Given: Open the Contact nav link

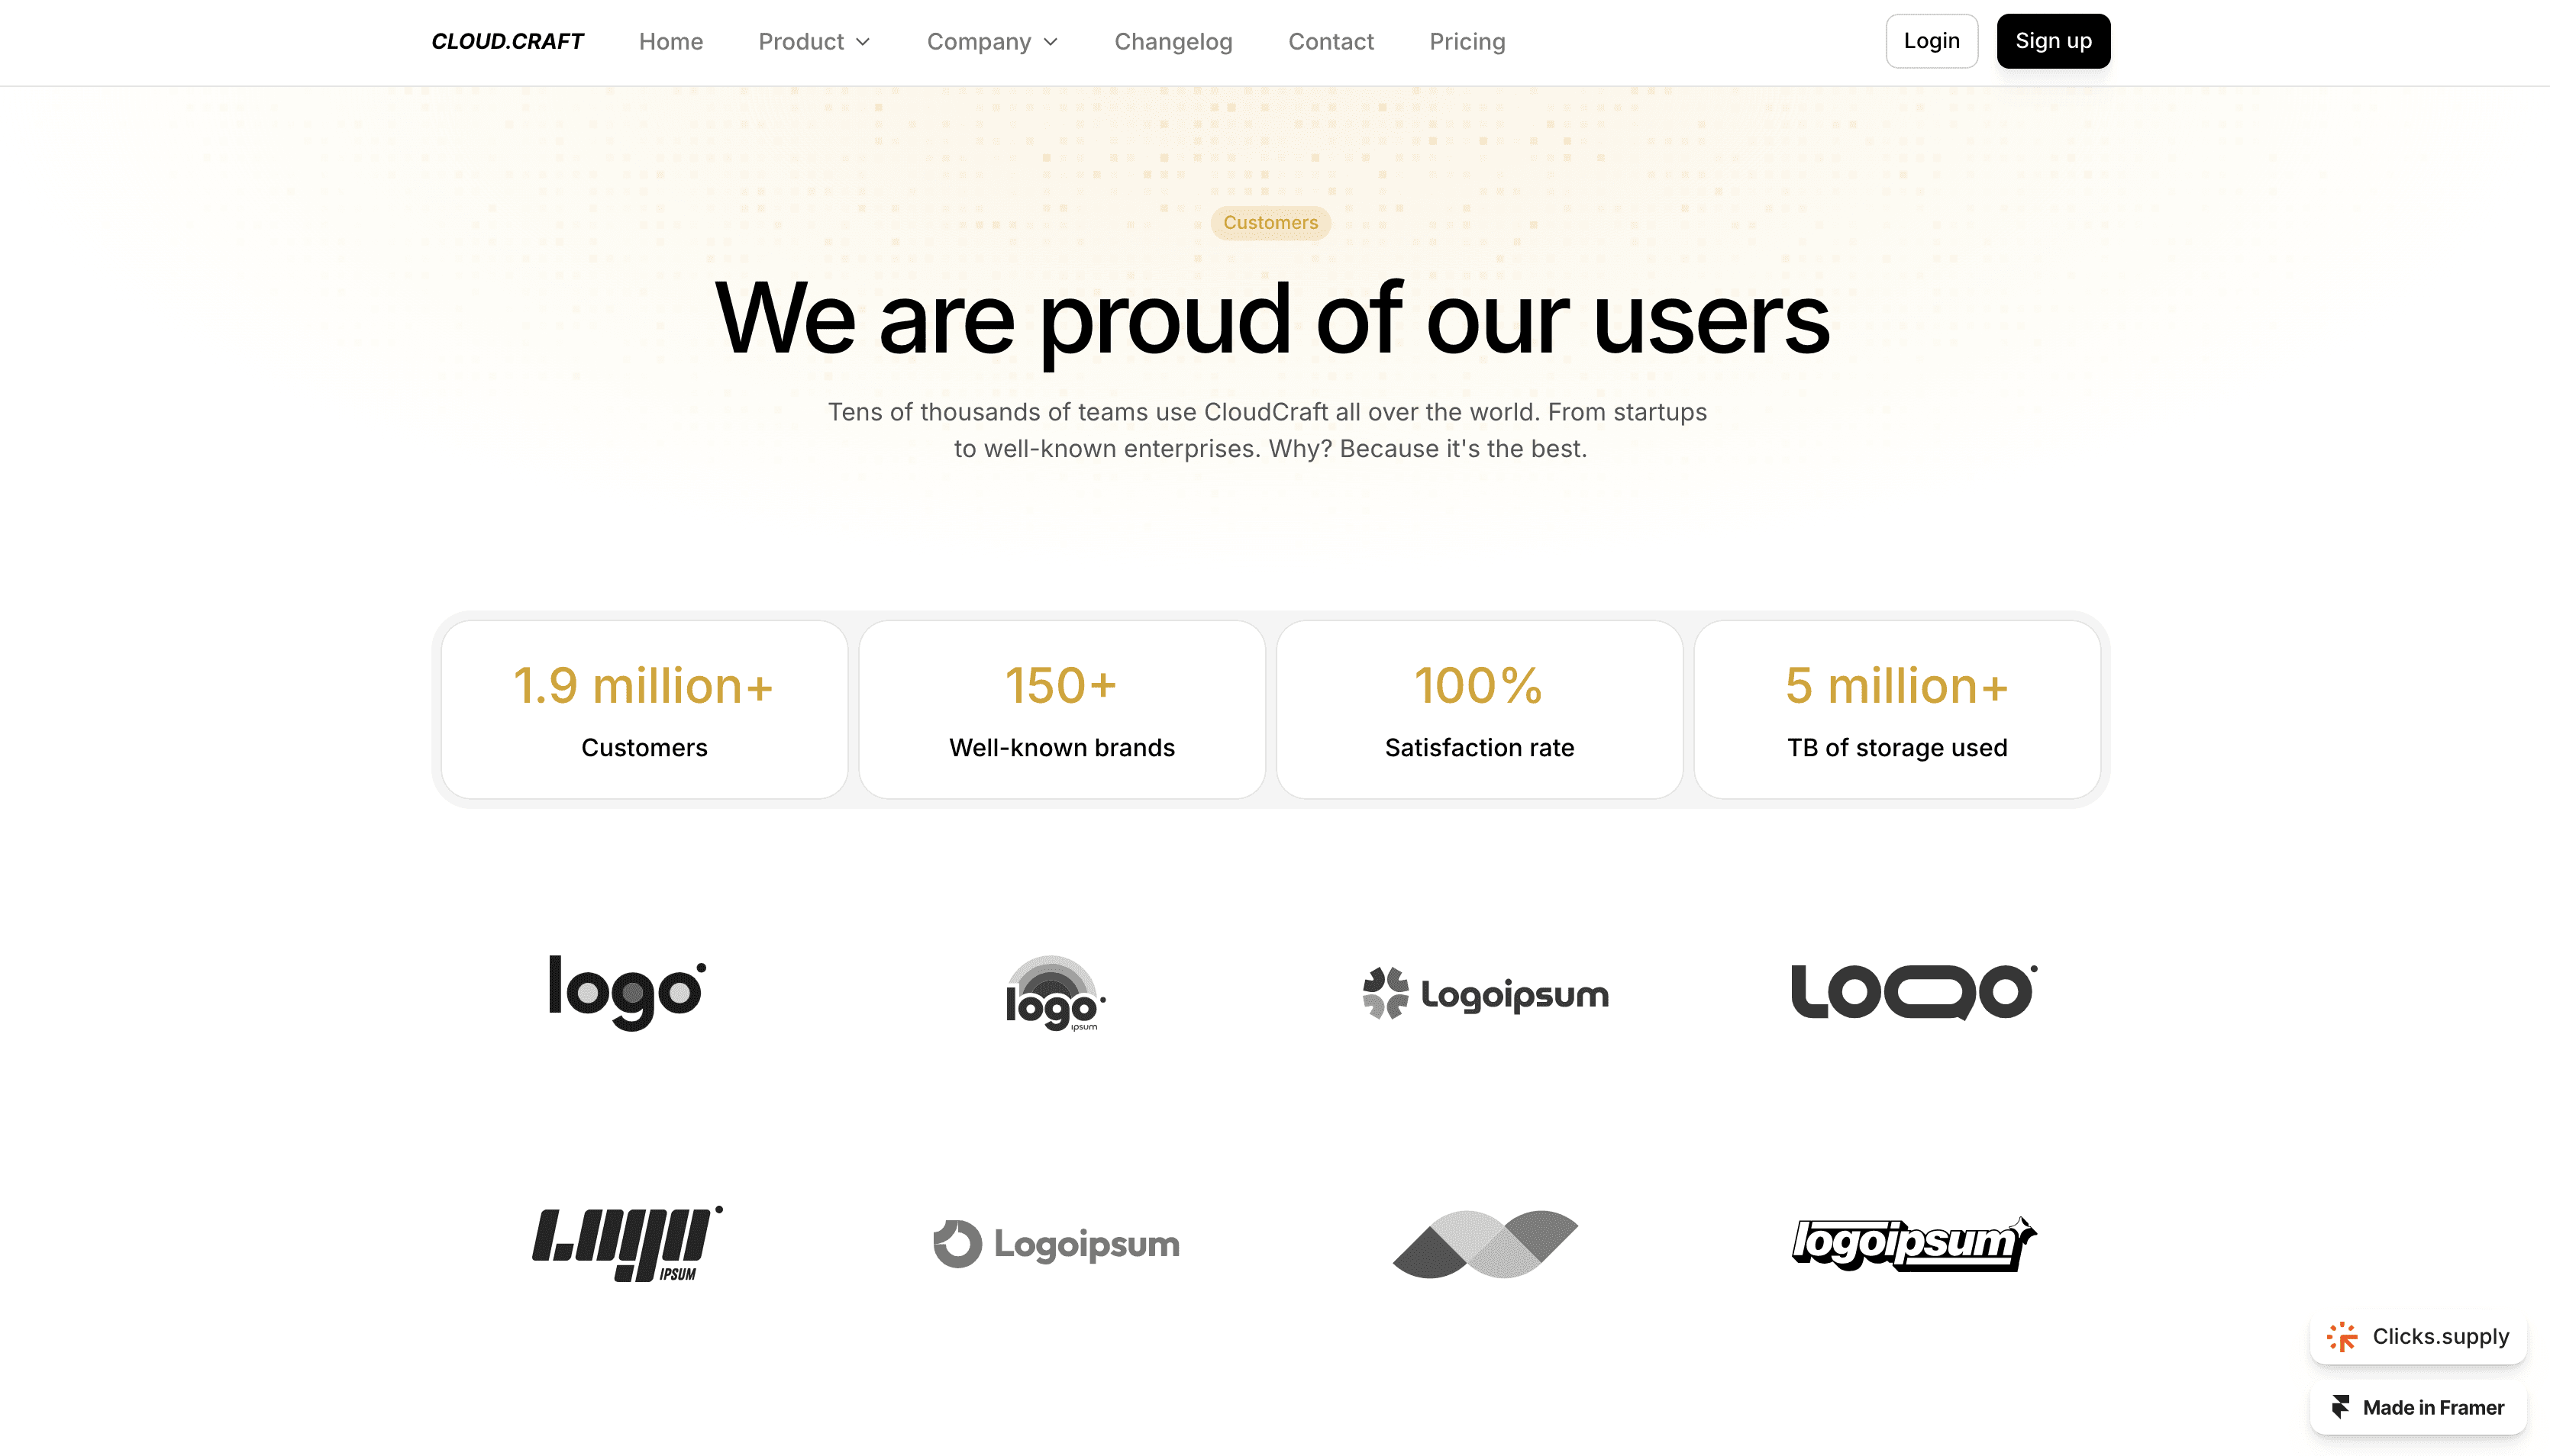Looking at the screenshot, I should point(1331,41).
